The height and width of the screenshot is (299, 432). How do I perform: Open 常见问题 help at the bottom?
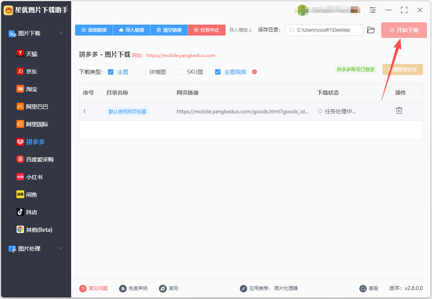pos(93,288)
